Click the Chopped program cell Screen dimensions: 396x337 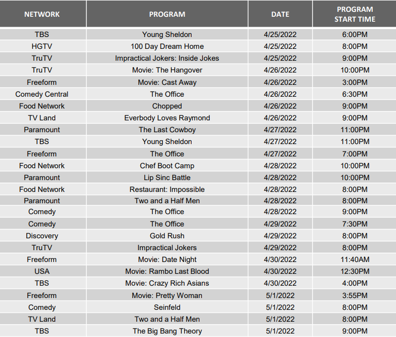(x=167, y=106)
